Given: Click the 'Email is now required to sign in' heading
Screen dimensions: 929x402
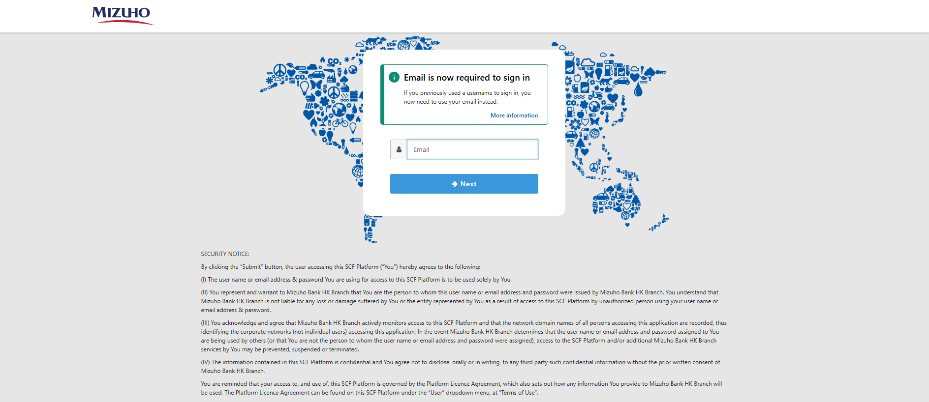Looking at the screenshot, I should [467, 78].
